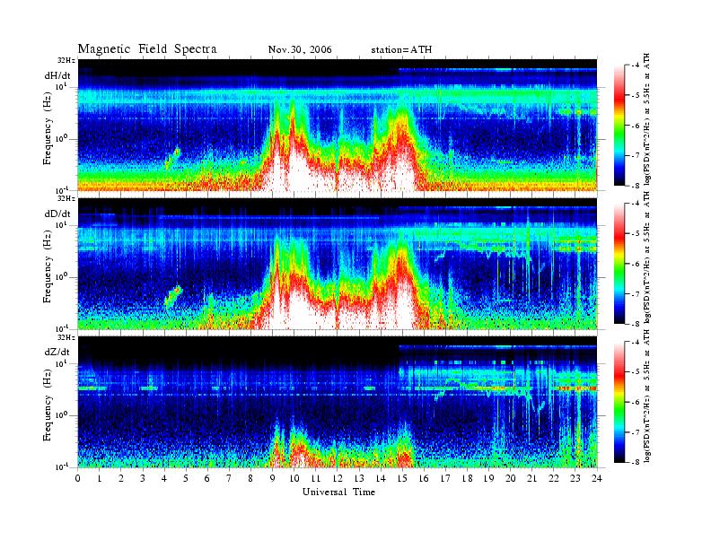711x549 pixels.
Task: Click hour "19" on the Universal Time axis
Action: 488,478
